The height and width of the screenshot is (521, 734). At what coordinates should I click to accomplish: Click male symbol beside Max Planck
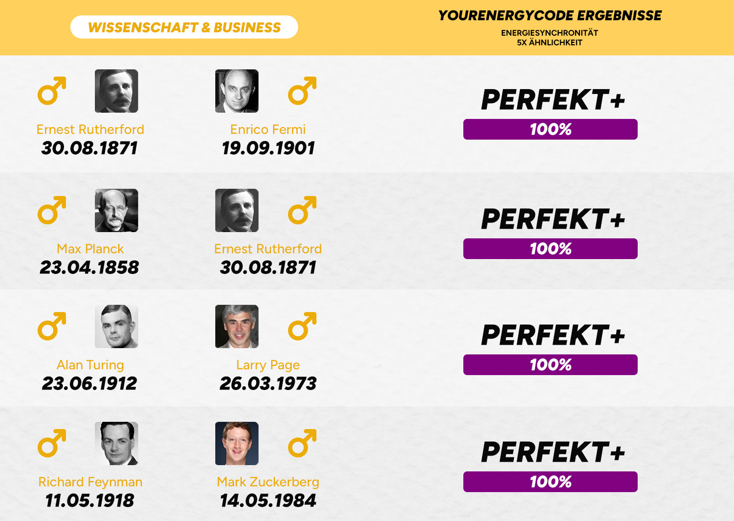[52, 210]
